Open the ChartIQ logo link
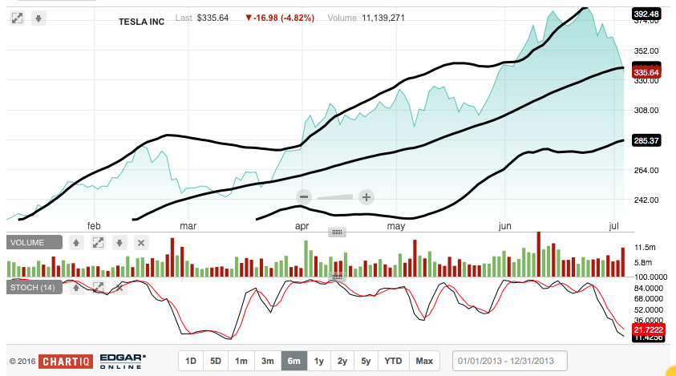 pyautogui.click(x=66, y=362)
